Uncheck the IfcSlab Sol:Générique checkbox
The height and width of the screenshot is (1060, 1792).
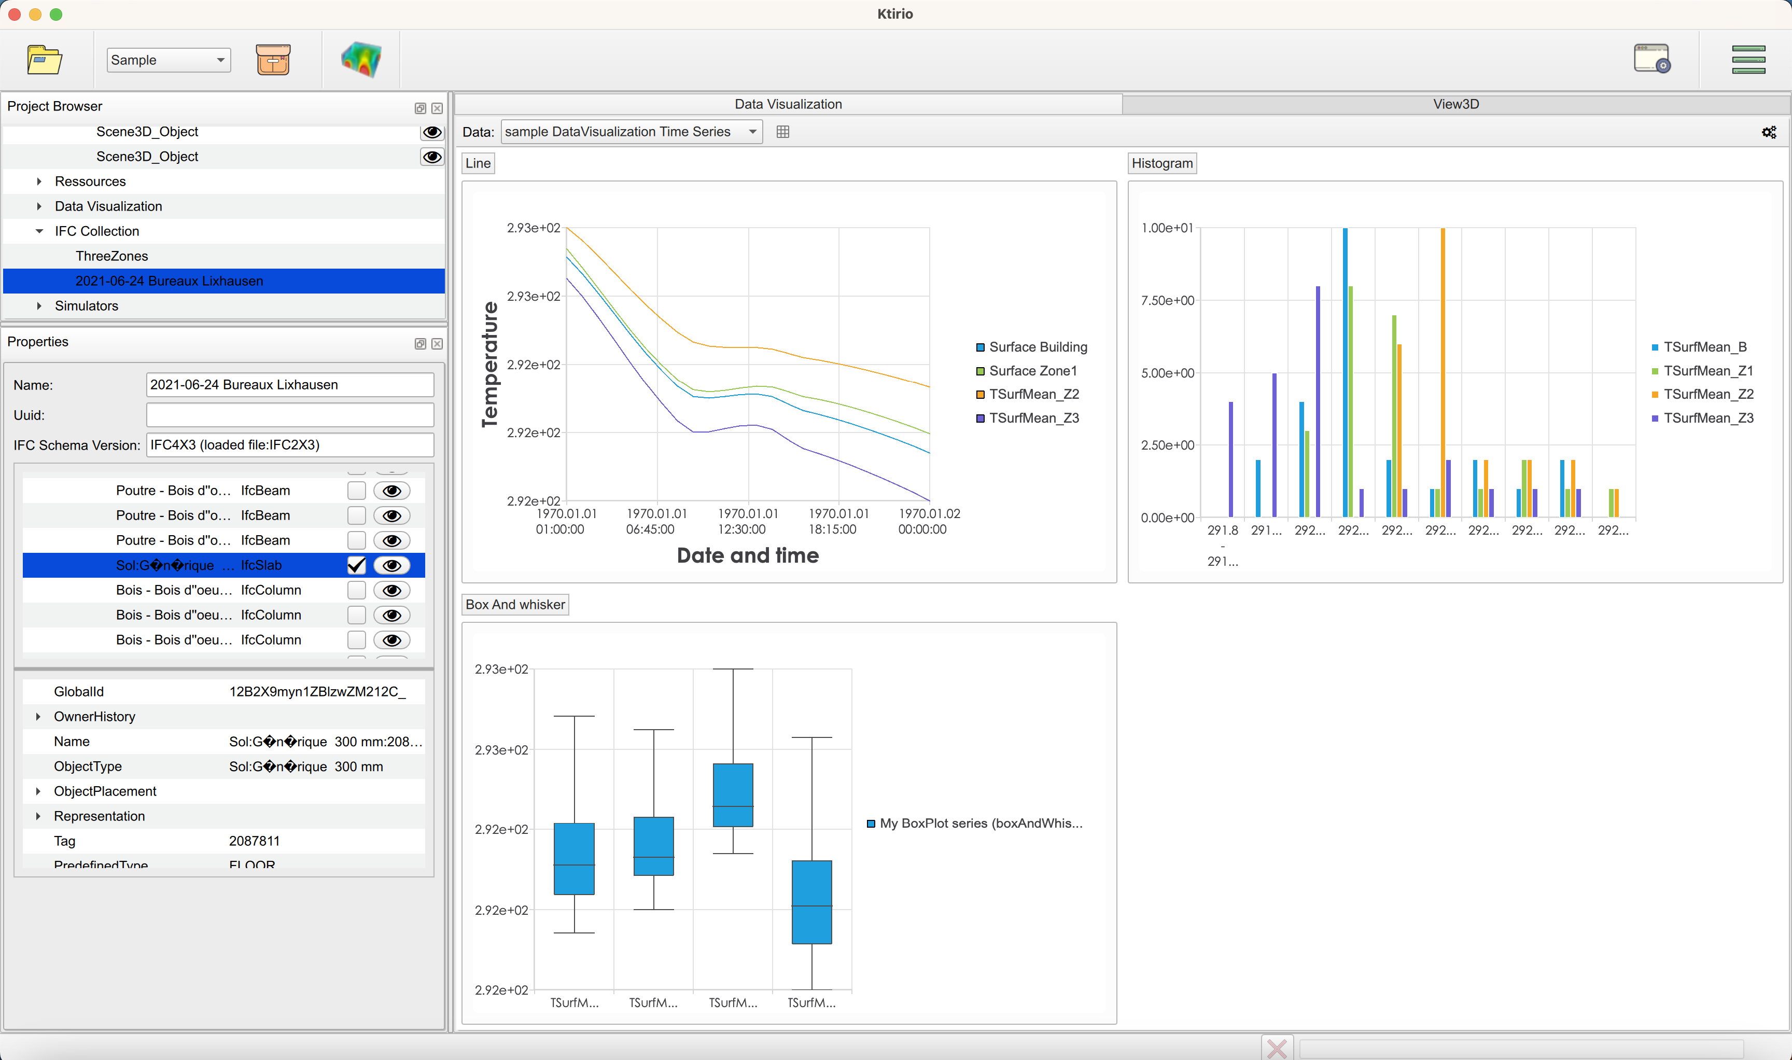tap(356, 565)
